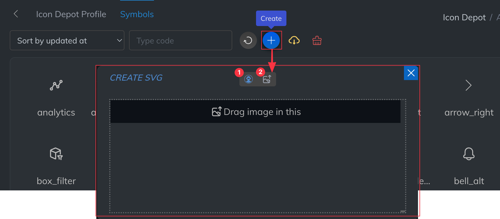
Task: Select the image upload mode icon
Action: click(x=267, y=79)
